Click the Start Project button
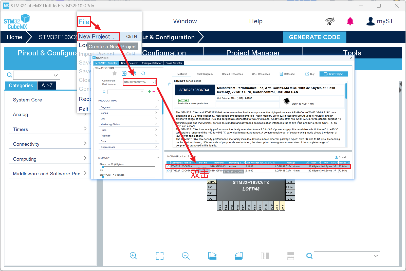406x271 pixels. (334, 74)
